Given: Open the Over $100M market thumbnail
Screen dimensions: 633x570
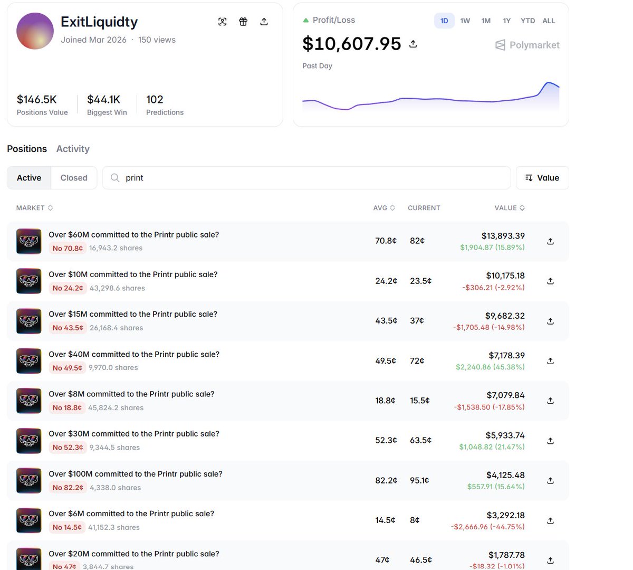Looking at the screenshot, I should 28,481.
